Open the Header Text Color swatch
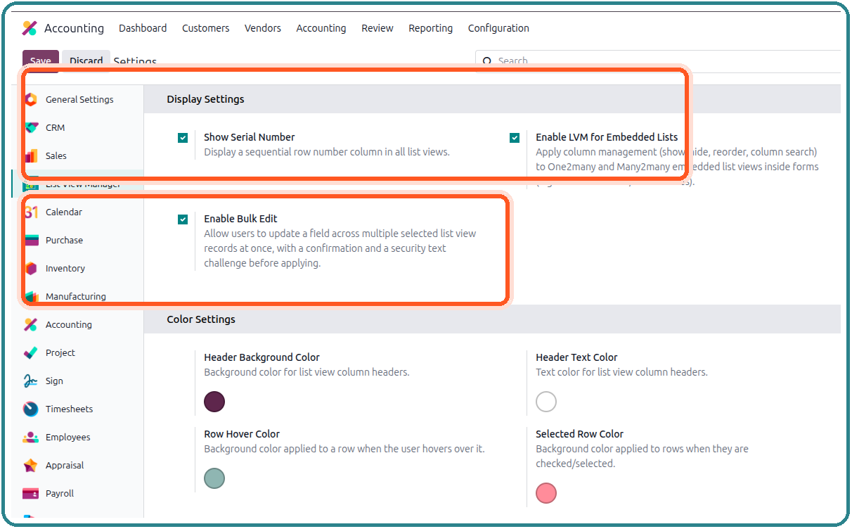 [x=546, y=402]
